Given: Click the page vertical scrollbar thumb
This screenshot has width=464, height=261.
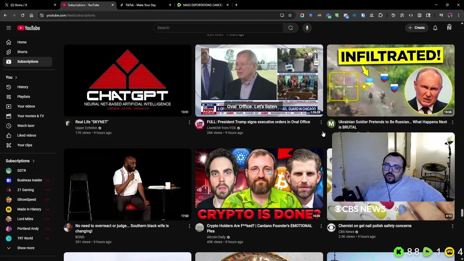Looking at the screenshot, I should coord(462,213).
